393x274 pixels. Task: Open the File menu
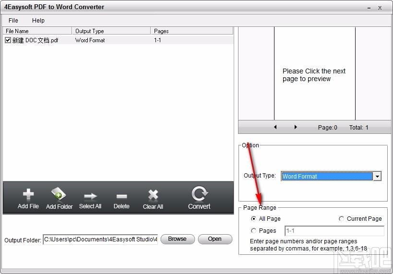(x=13, y=21)
